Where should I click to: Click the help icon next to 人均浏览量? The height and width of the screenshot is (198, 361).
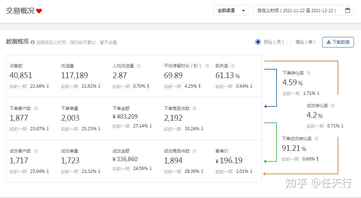click(138, 66)
